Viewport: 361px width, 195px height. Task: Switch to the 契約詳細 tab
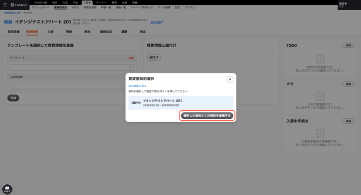[13, 32]
